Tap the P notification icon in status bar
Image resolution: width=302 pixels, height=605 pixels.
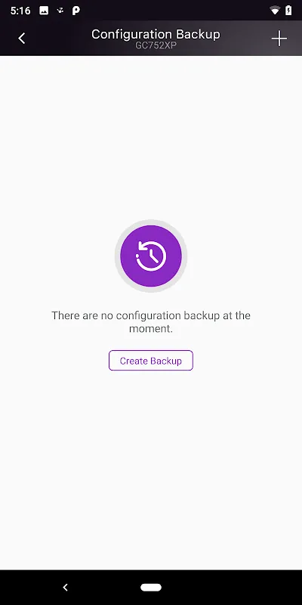pyautogui.click(x=76, y=11)
